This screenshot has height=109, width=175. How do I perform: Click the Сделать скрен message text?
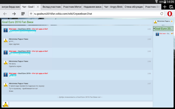coord(15,66)
